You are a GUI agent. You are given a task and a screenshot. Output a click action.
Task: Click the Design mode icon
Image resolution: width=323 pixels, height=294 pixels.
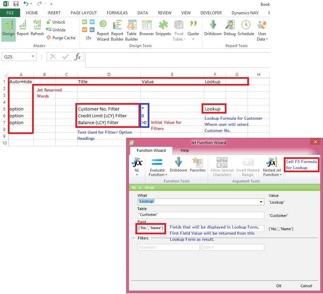pos(8,29)
